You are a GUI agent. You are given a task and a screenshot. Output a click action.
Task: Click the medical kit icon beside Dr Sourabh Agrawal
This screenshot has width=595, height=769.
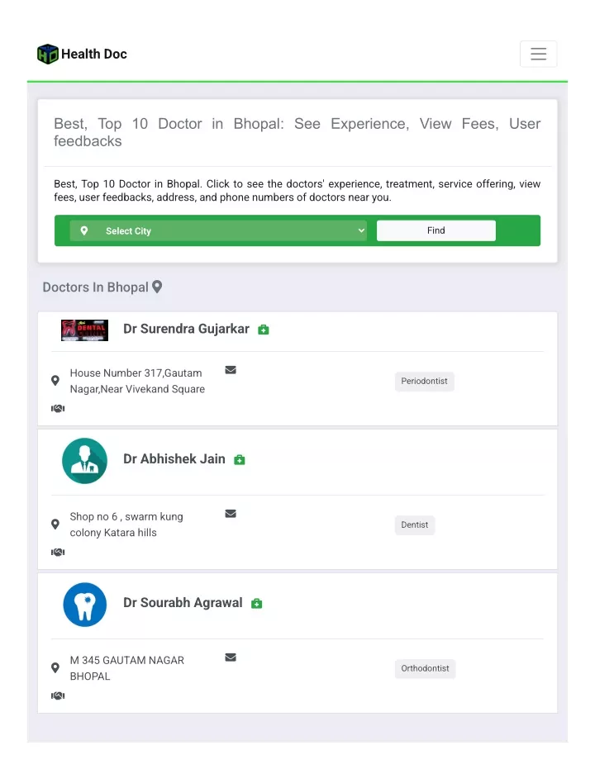tap(256, 603)
